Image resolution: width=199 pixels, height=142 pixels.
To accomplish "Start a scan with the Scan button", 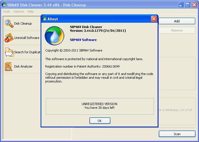I will [x=177, y=134].
